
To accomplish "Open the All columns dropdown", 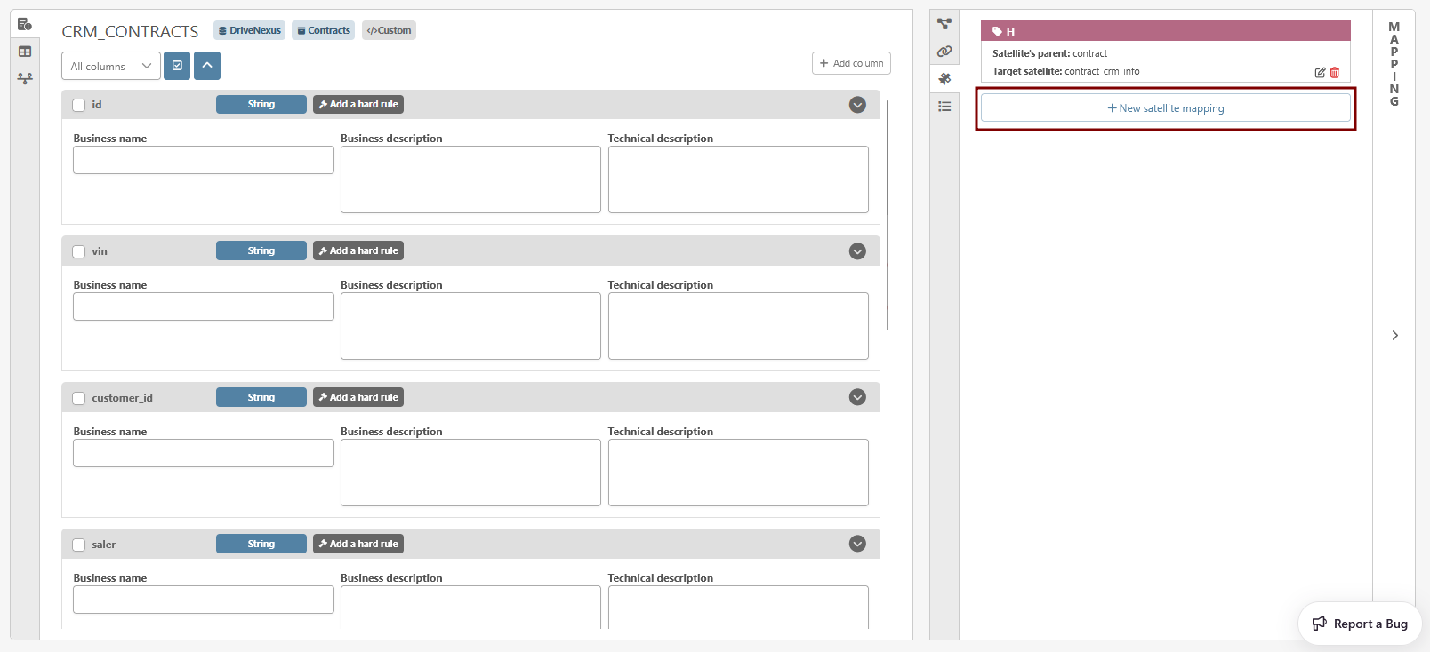I will [111, 67].
